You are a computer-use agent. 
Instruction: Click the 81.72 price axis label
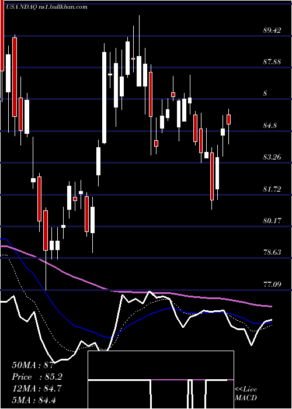pos(272,189)
